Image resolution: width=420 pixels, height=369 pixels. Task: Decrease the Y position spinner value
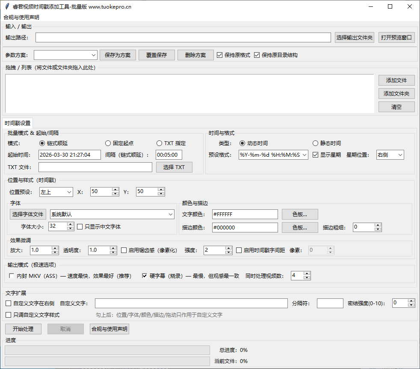click(161, 194)
